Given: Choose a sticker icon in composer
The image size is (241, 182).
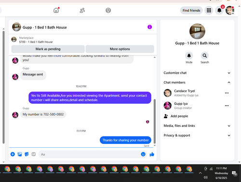Looking at the screenshot, I should click(27, 154).
